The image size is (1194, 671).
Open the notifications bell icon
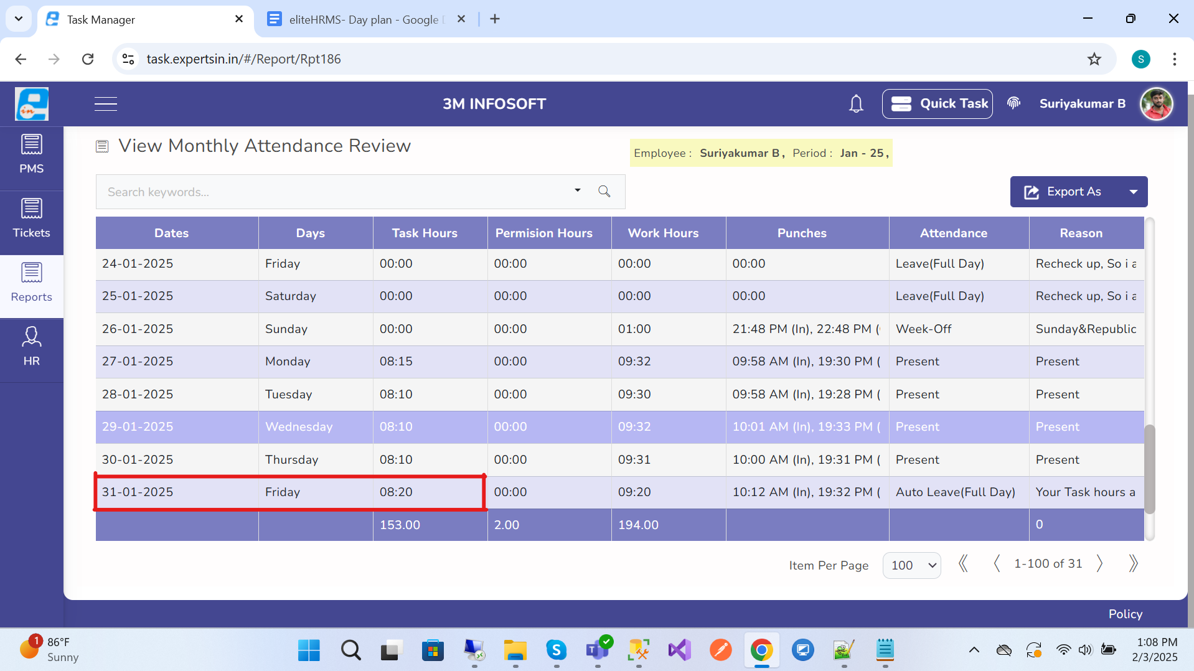(856, 104)
